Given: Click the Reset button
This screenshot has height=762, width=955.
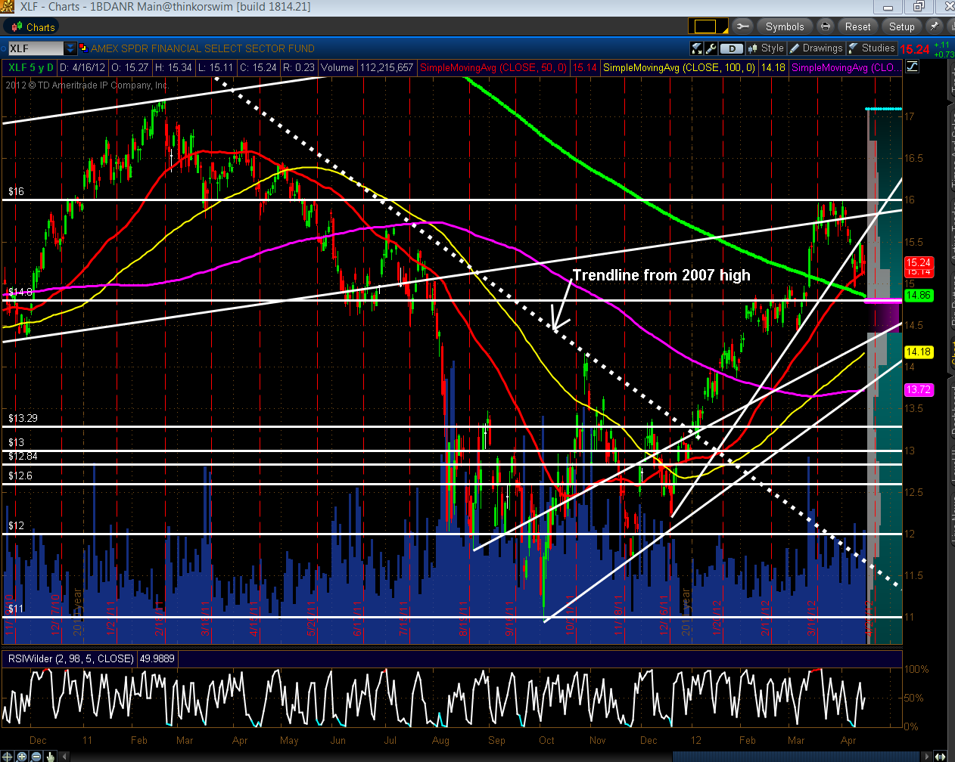Looking at the screenshot, I should coord(857,26).
